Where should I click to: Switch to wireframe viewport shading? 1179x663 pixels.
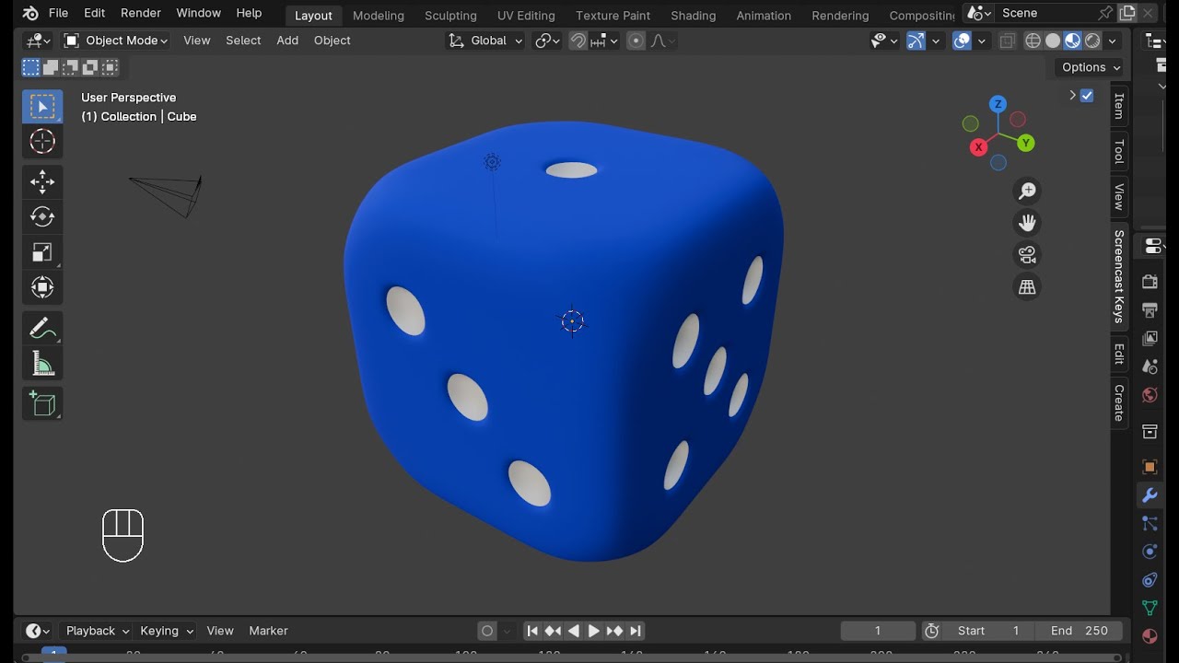(x=1033, y=41)
